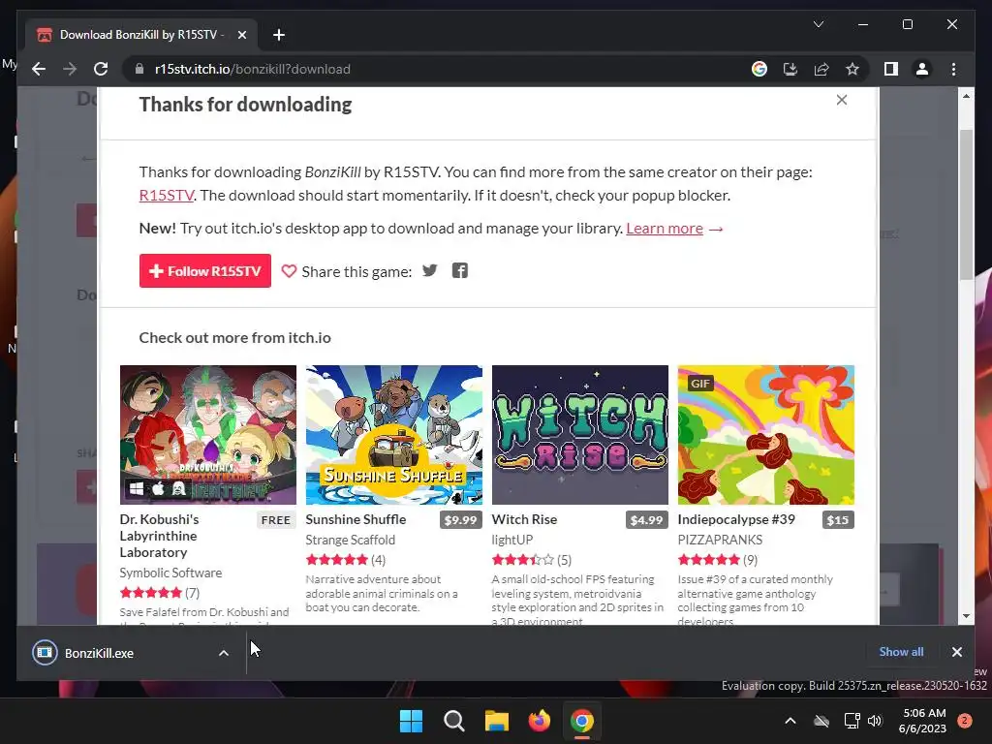Close the Download BonziKill tab
The width and height of the screenshot is (992, 744).
tap(241, 35)
